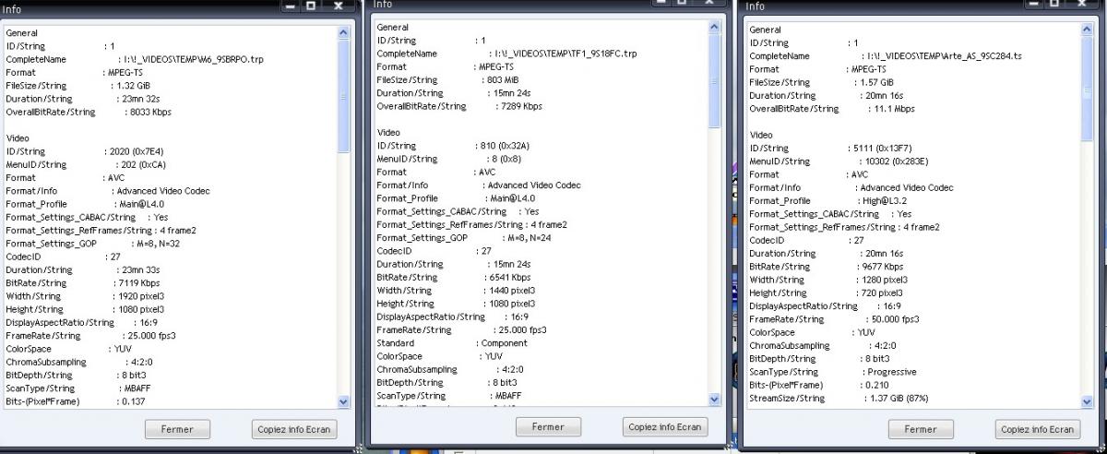The height and width of the screenshot is (454, 1107).
Task: Click scroll-up arrow in Arte_AS_9SC284 info window
Action: coord(1087,30)
